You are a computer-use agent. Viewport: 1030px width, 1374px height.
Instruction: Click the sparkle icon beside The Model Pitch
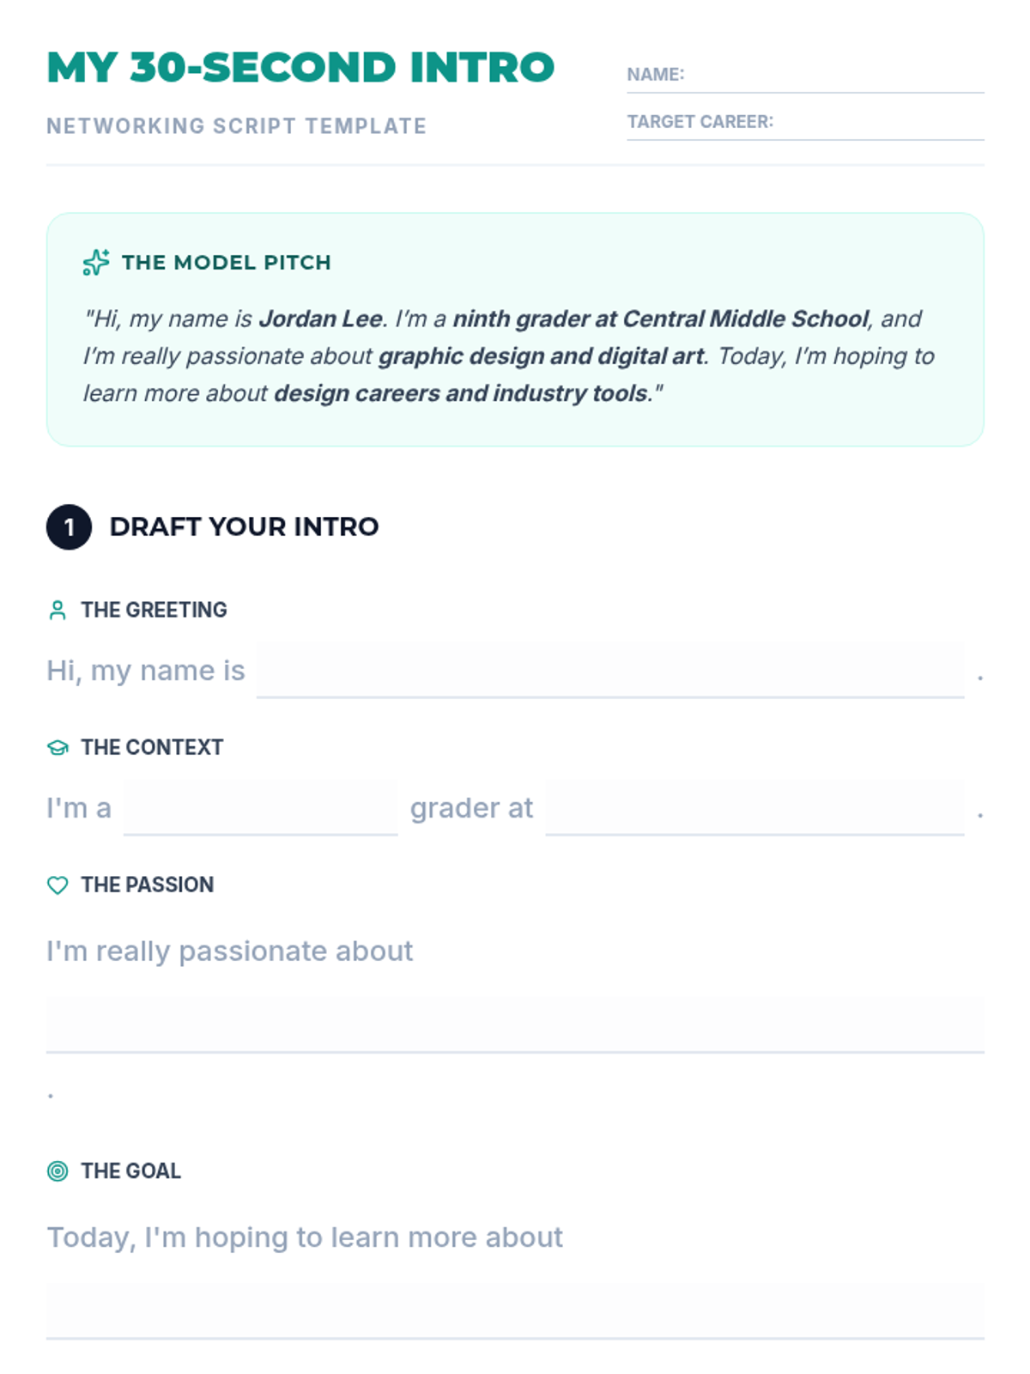96,262
